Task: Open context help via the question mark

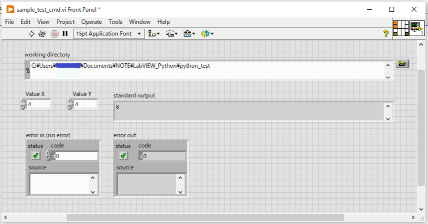Action: [386, 33]
